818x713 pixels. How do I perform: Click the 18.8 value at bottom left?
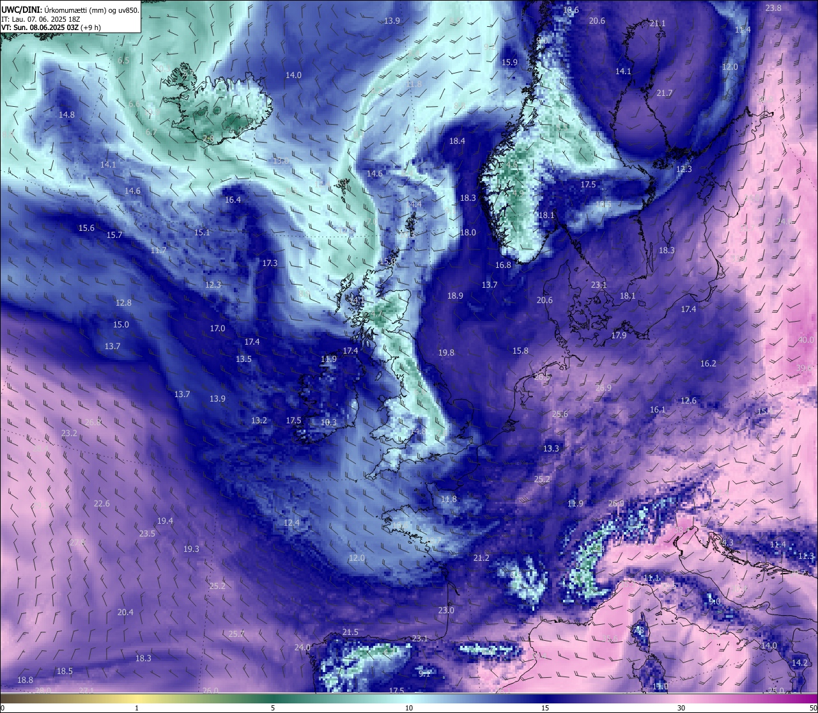25,680
